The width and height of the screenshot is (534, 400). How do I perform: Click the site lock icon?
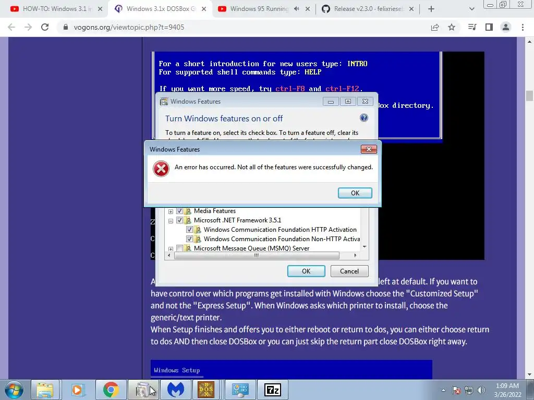tap(66, 27)
